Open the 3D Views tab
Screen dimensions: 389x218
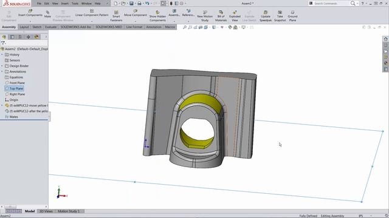pyautogui.click(x=46, y=211)
